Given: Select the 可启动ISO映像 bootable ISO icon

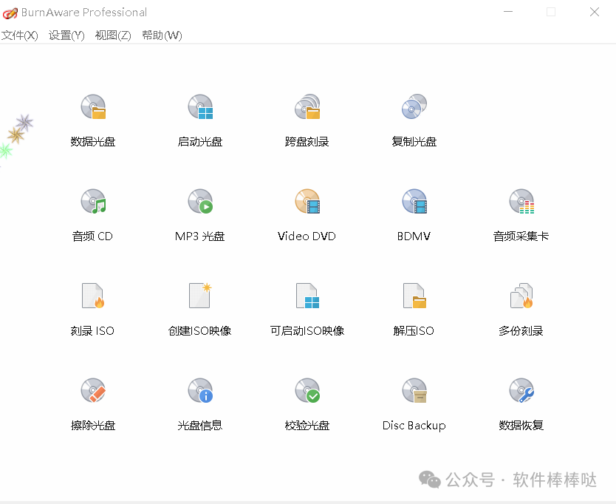Looking at the screenshot, I should (x=307, y=296).
